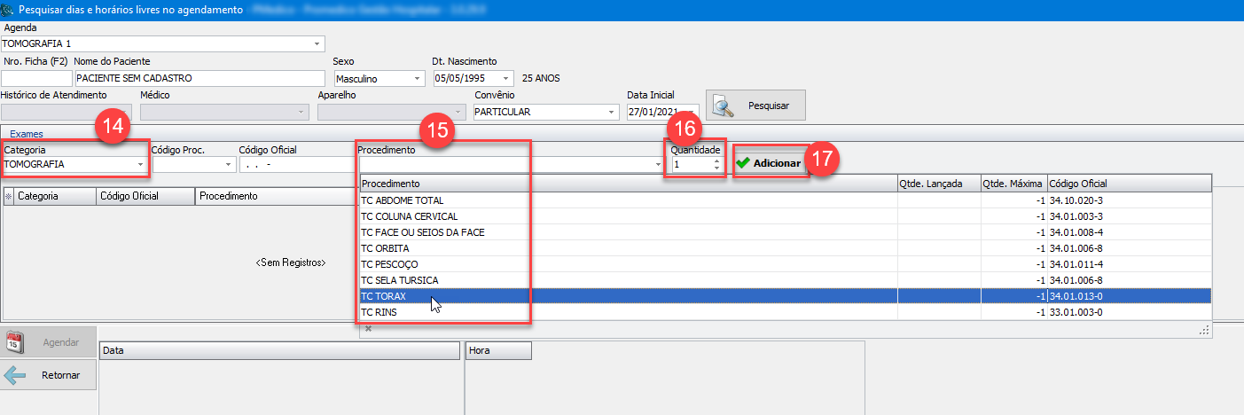Choose TC ABDOME TOTAL in the list

[x=403, y=200]
